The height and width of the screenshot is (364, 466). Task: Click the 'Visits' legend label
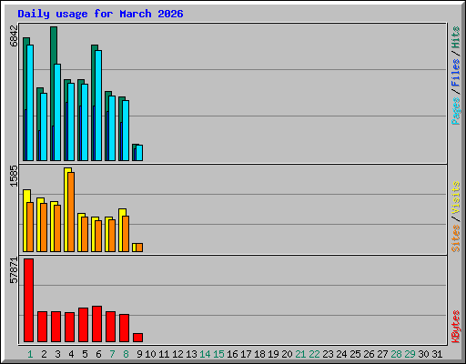(x=456, y=198)
